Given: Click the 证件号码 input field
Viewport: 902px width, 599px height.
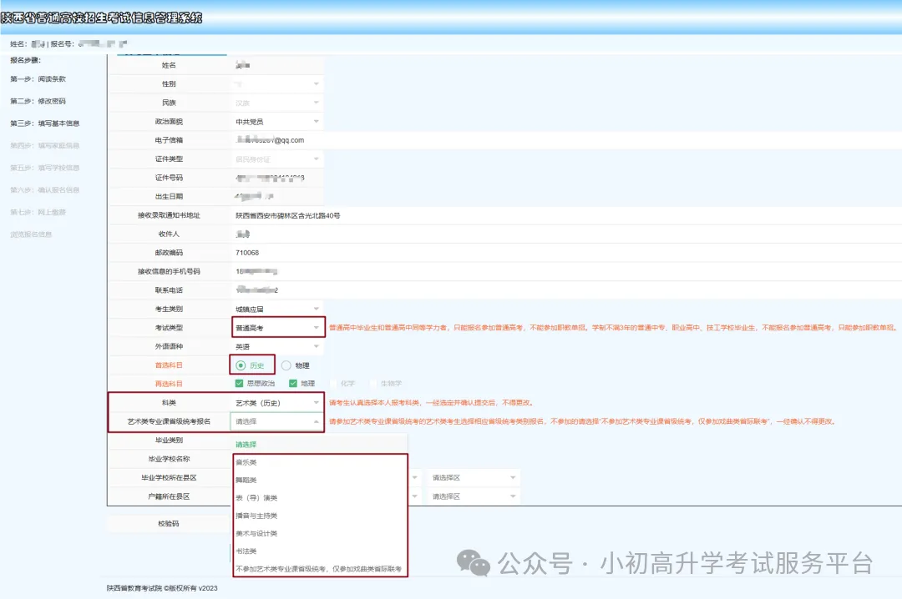Looking at the screenshot, I should tap(277, 179).
